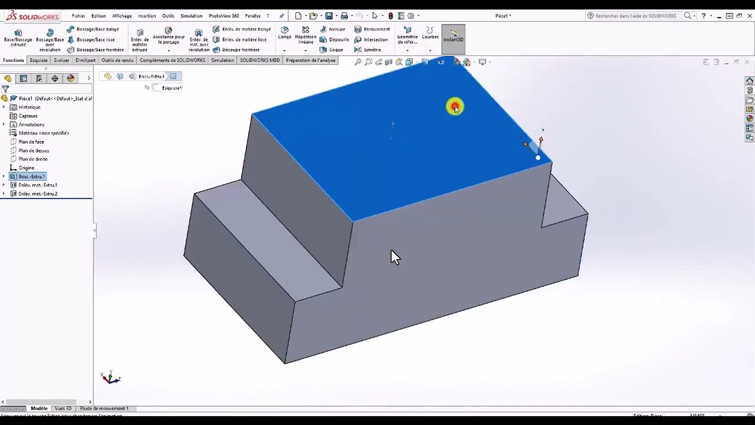This screenshot has height=425, width=755.
Task: Select the Nervure rib tool
Action: click(x=333, y=29)
